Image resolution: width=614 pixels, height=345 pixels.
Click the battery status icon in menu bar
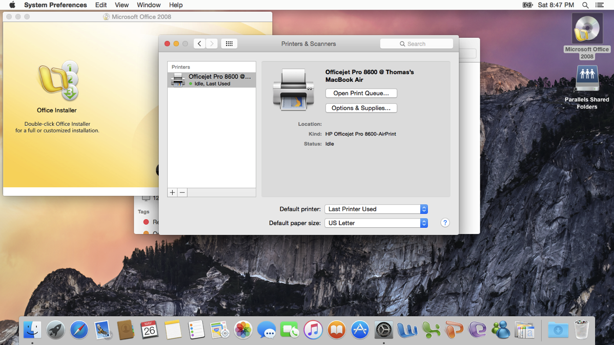click(x=527, y=5)
